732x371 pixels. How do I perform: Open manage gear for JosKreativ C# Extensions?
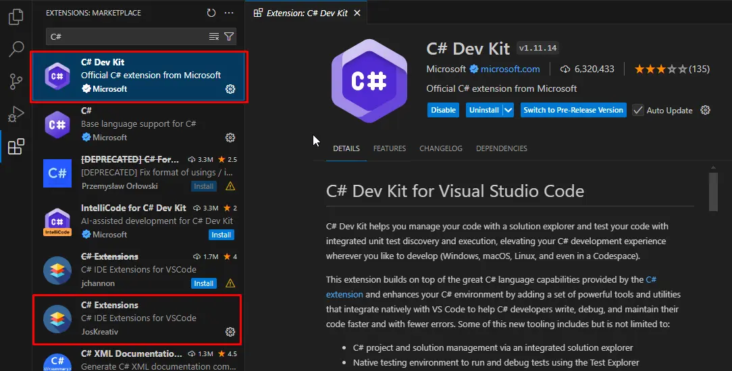pos(230,332)
